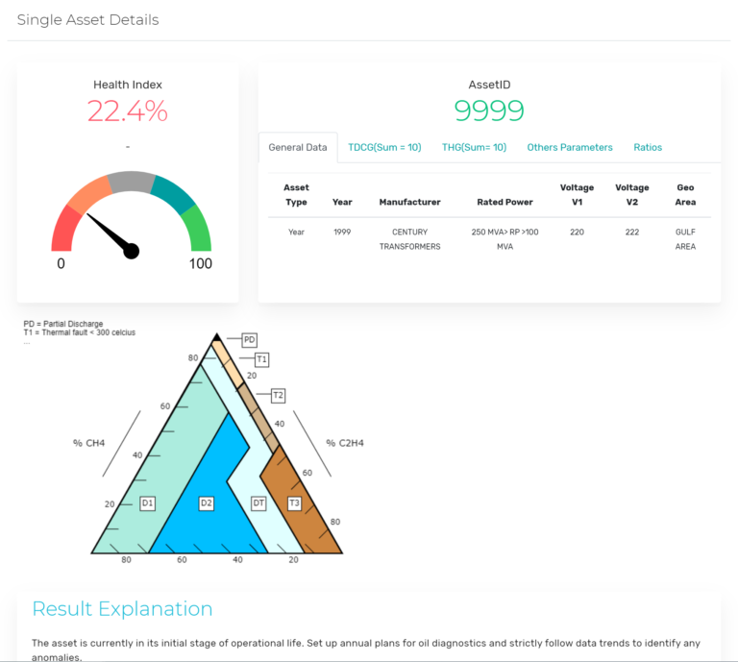Click the gauge needle pivot

[132, 251]
